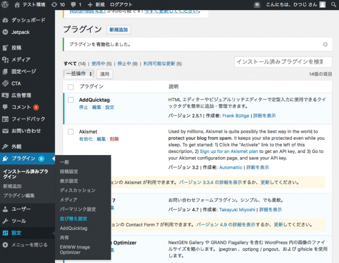Open バージョン 4.9 の詳細を表示 link
The image size is (339, 263).
click(x=226, y=225)
